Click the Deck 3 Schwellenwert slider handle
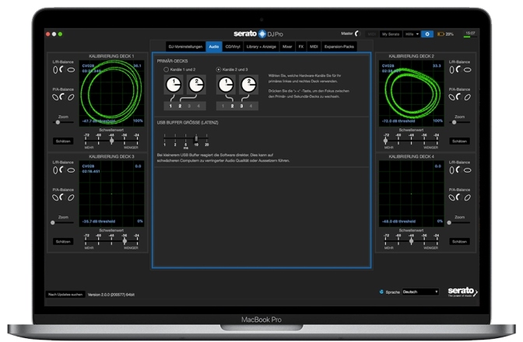This screenshot has height=342, width=523. (x=125, y=241)
